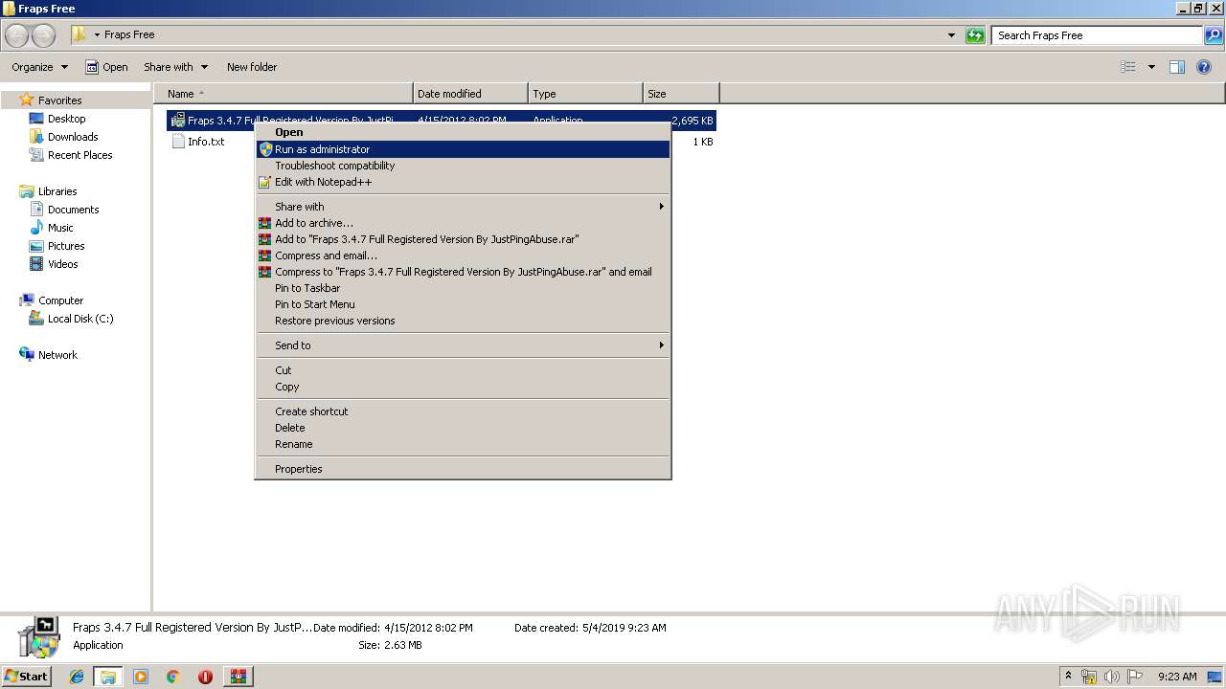Choose Pin to Taskbar

(463, 288)
